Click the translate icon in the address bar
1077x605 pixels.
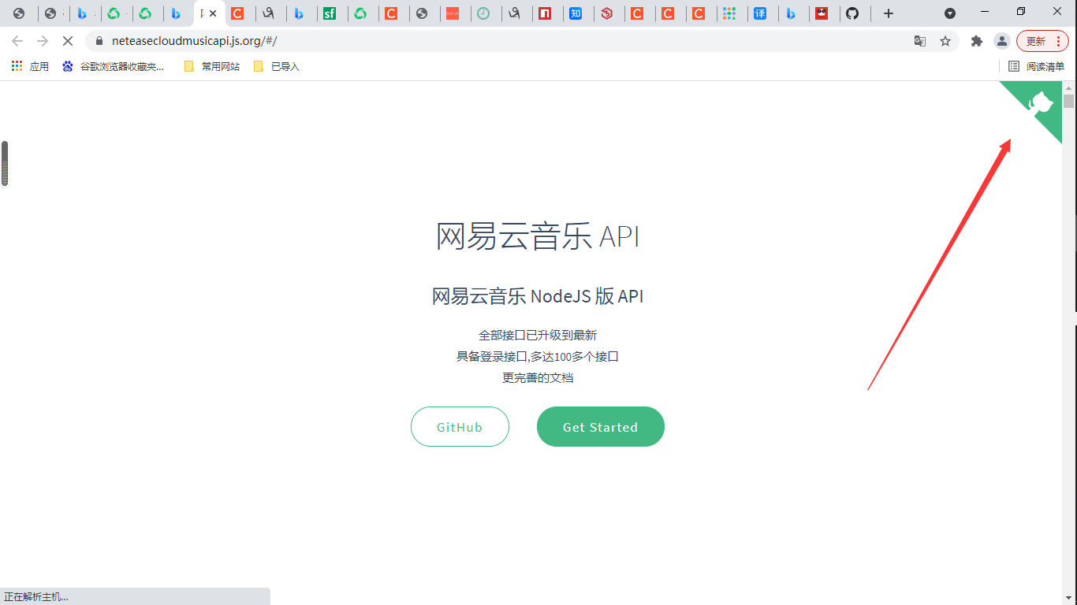920,40
